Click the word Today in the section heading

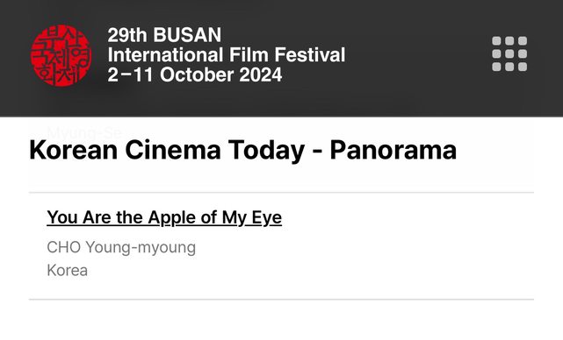click(x=266, y=150)
